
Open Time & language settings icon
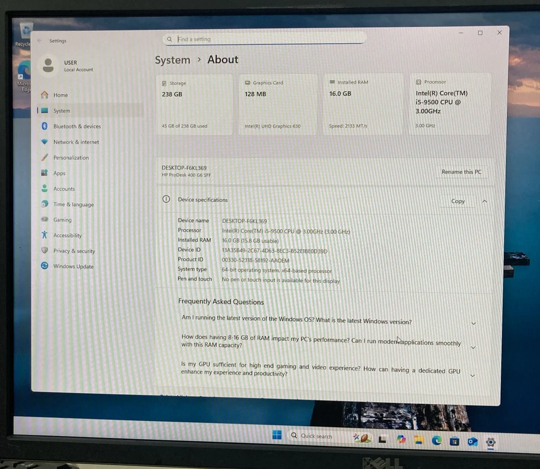coord(44,204)
